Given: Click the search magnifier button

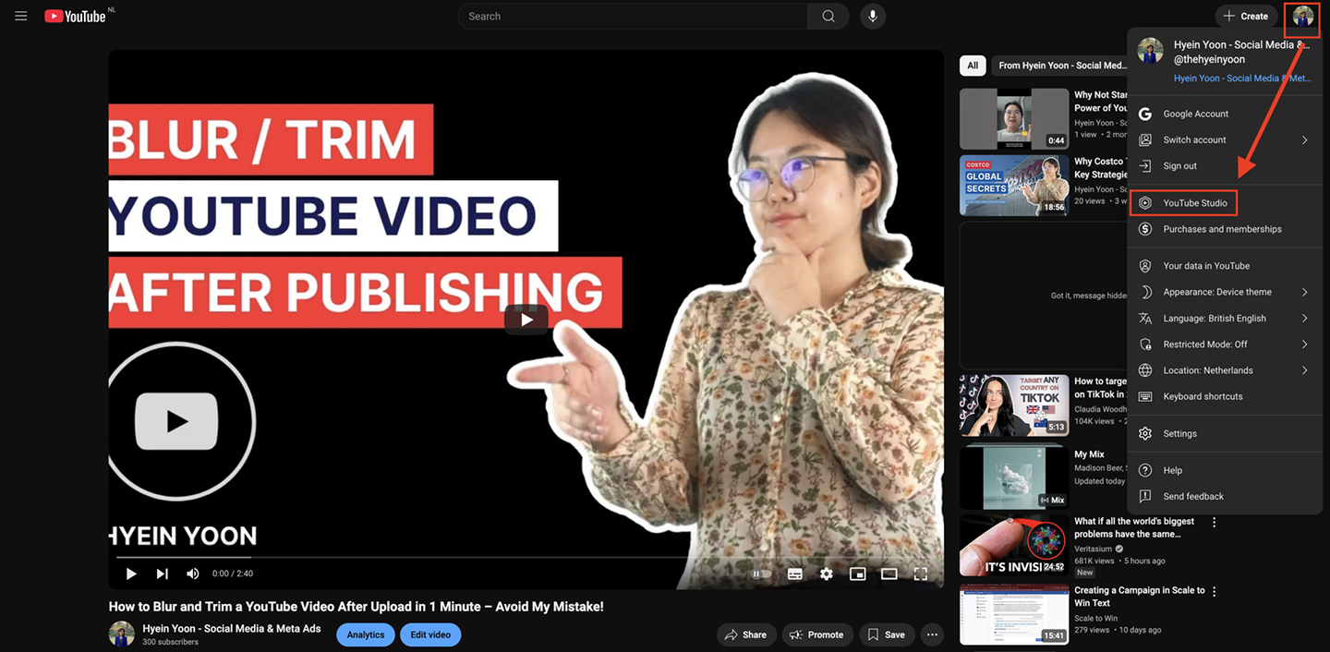Looking at the screenshot, I should pos(828,16).
